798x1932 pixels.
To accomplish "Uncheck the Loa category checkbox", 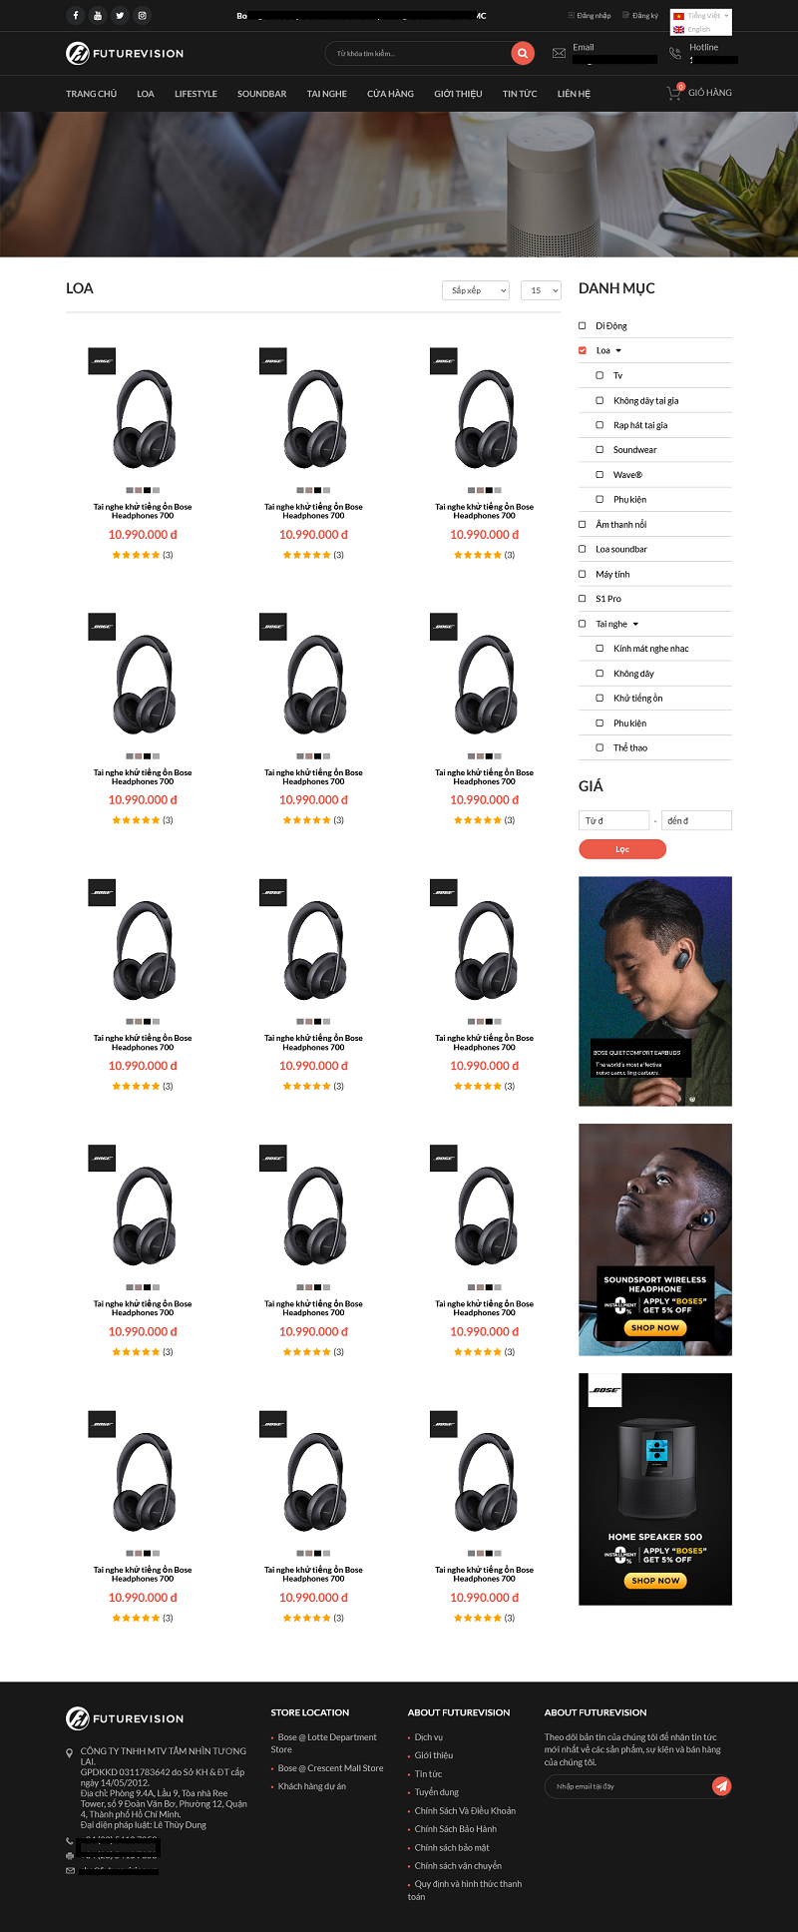I will 583,350.
